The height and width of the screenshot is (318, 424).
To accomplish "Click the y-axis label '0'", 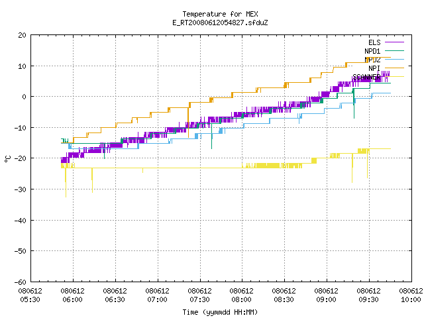I will point(25,97).
